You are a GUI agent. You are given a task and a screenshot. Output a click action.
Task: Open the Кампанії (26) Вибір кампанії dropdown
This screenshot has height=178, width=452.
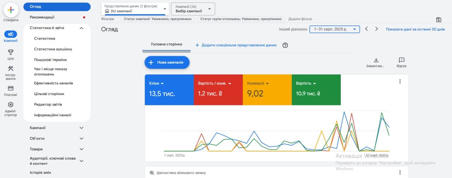coord(193,9)
